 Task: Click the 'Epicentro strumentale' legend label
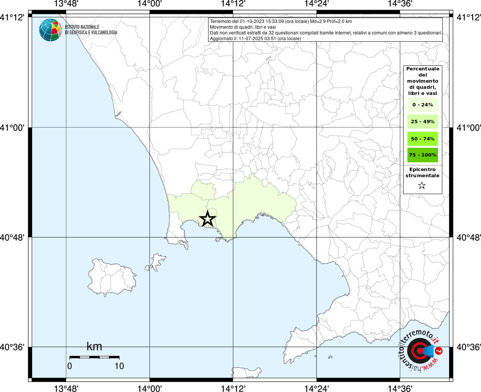pos(422,173)
